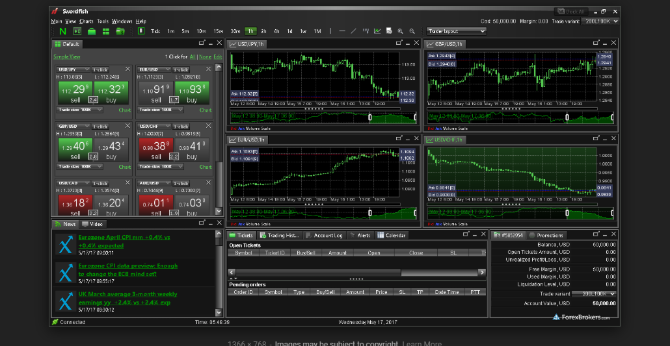Open Chart link on GBP/USD tile
Viewport: 670px width, 346px height.
[x=124, y=167]
